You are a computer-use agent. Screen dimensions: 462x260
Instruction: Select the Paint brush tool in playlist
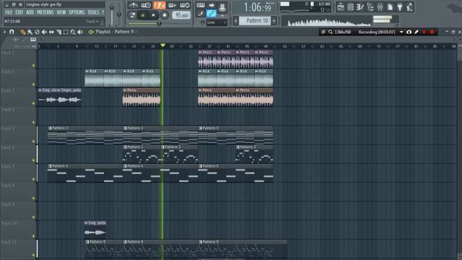click(30, 32)
